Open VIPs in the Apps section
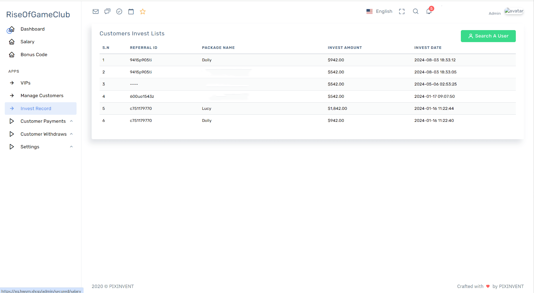 (x=26, y=83)
